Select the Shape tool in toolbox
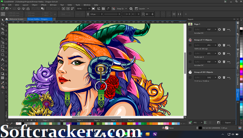 (x=3, y=24)
